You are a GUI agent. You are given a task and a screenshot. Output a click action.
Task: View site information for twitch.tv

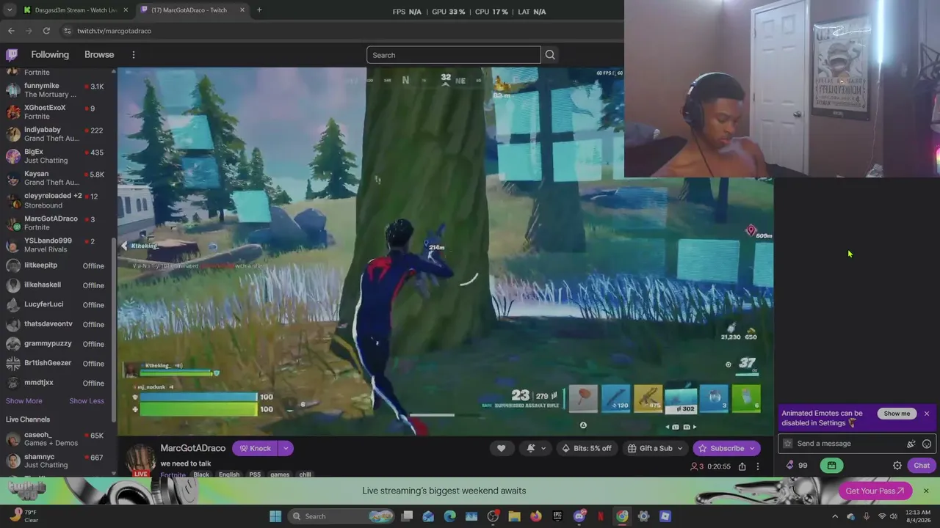coord(67,31)
